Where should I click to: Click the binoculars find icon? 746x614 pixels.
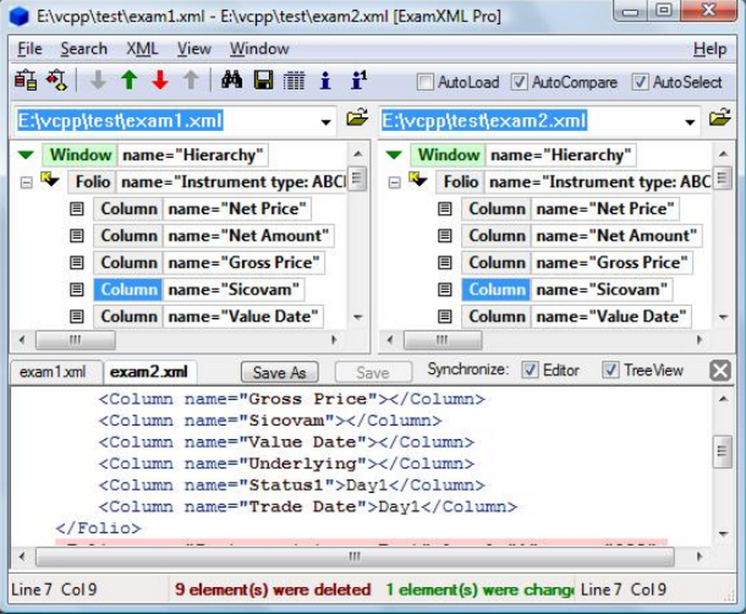[x=232, y=81]
